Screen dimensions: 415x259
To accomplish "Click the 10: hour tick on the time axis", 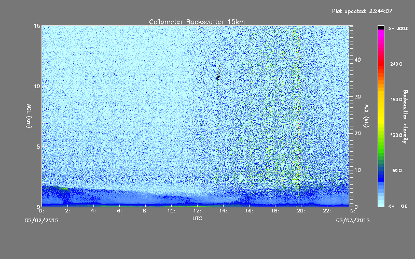I will click(x=172, y=211).
